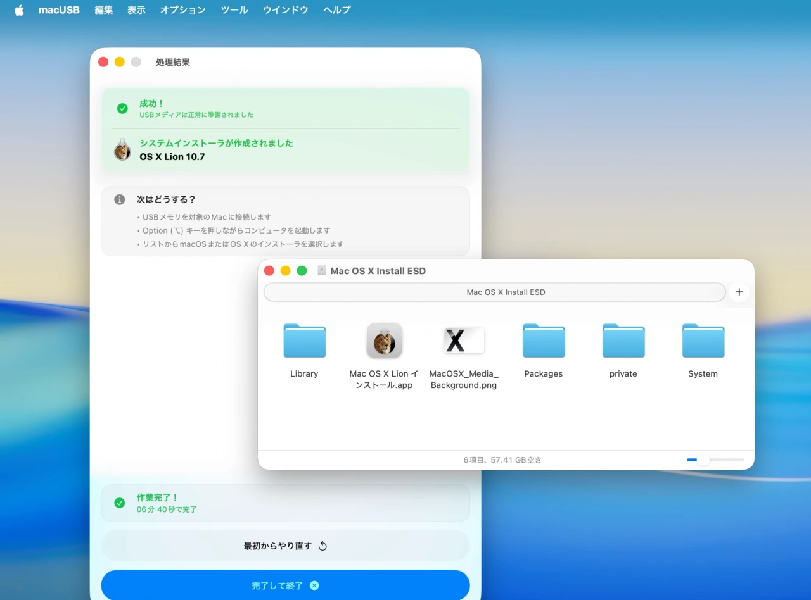Screen dimensions: 811x600
Task: Select the MacOSX_Media_Background.png file
Action: click(463, 341)
